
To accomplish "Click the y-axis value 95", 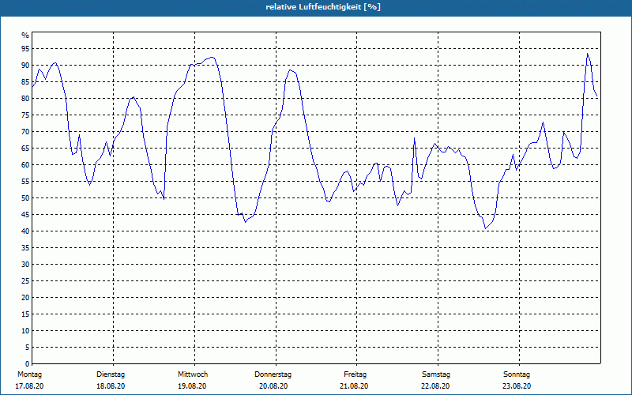I will pos(25,49).
